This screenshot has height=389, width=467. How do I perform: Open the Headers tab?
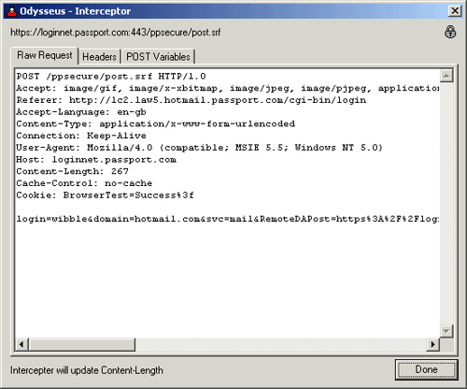(99, 57)
